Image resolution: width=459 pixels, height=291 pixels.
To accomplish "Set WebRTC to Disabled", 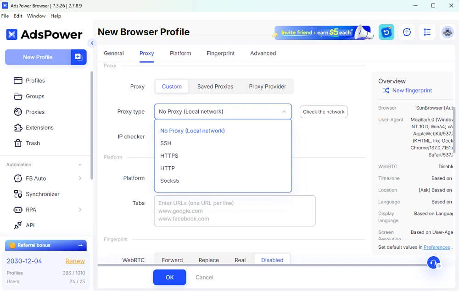I will (272, 260).
